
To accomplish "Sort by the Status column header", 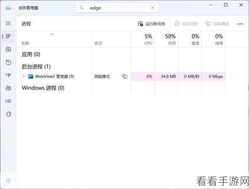I will (x=98, y=43).
